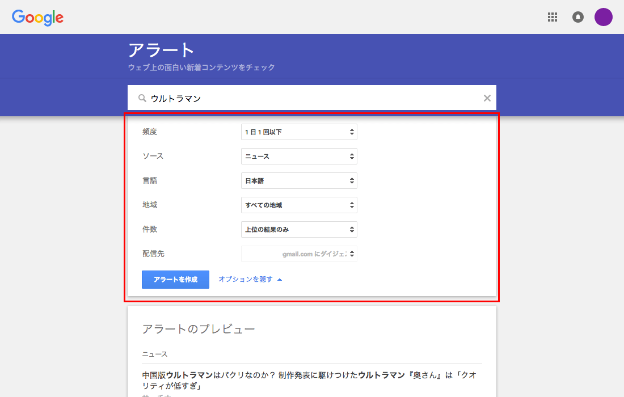Open the notifications bell
Screen dimensions: 624x397
tap(578, 17)
